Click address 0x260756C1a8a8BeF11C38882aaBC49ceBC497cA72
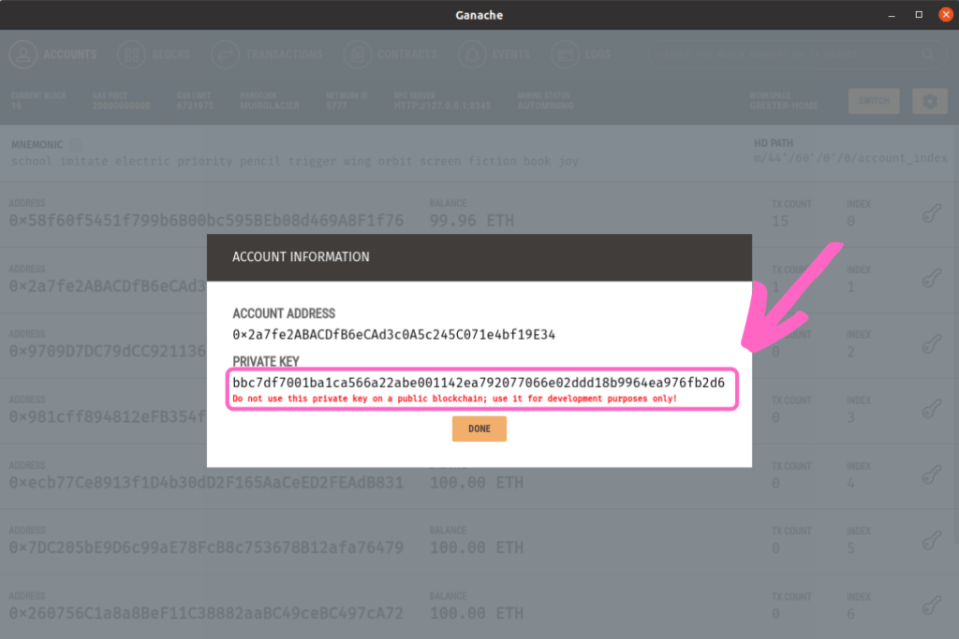The width and height of the screenshot is (959, 639). 206,614
